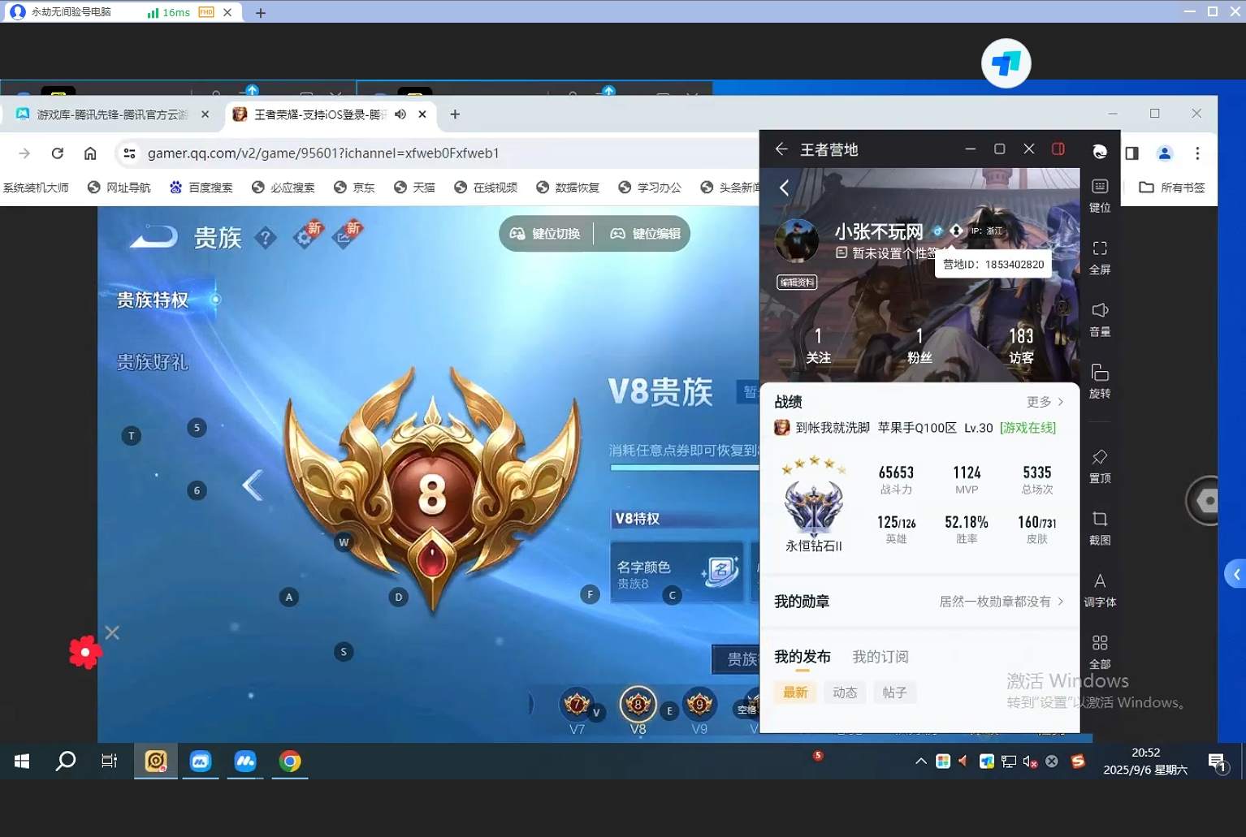Click the browser address bar URL

tap(323, 153)
